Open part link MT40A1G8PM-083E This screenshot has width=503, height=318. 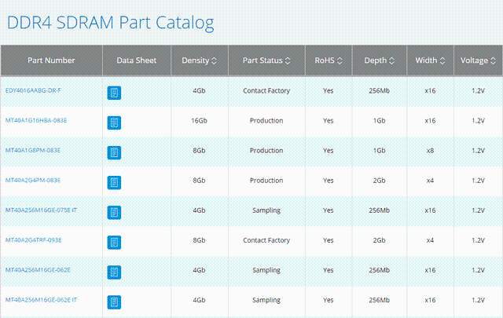(x=33, y=150)
